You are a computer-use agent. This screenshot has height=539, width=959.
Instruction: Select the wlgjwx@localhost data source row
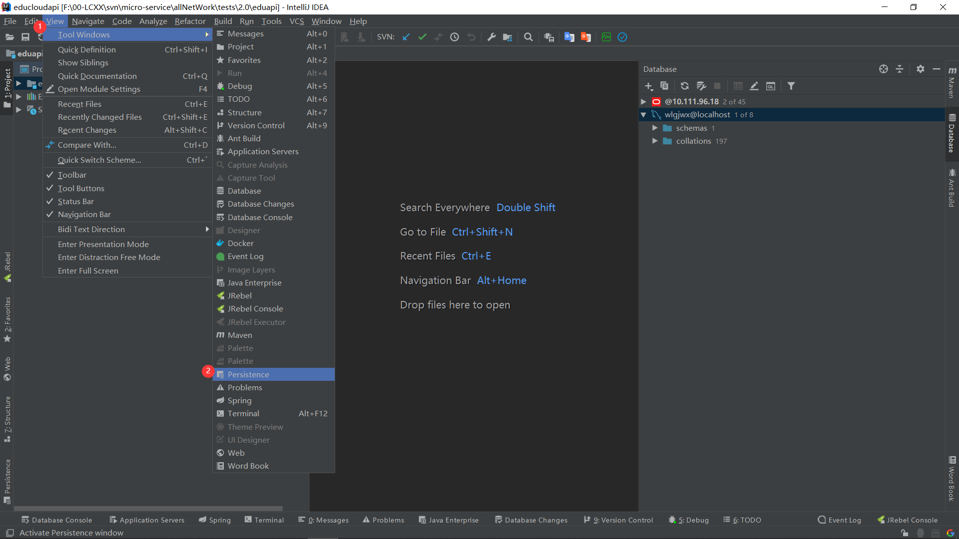pos(792,115)
